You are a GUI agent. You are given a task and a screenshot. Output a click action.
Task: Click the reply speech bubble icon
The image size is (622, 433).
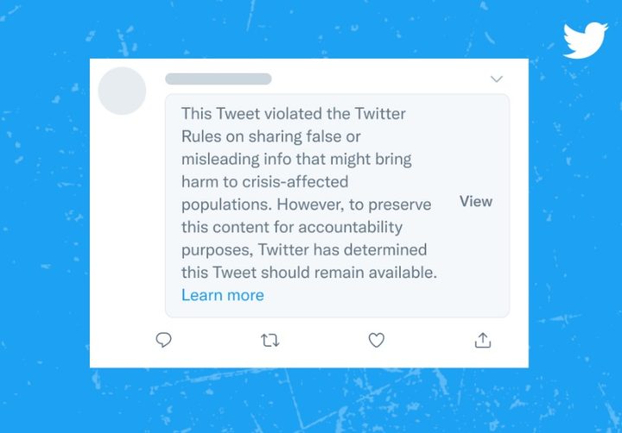[x=163, y=340]
